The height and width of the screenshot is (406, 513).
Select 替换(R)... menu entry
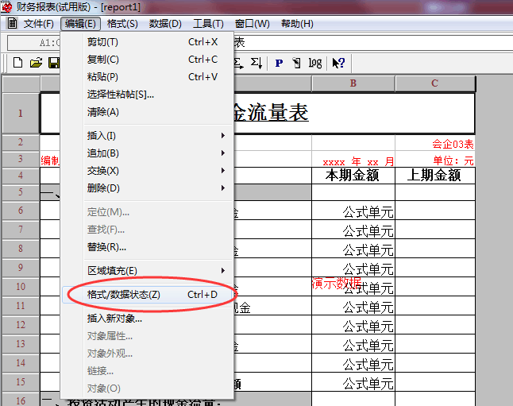147,246
